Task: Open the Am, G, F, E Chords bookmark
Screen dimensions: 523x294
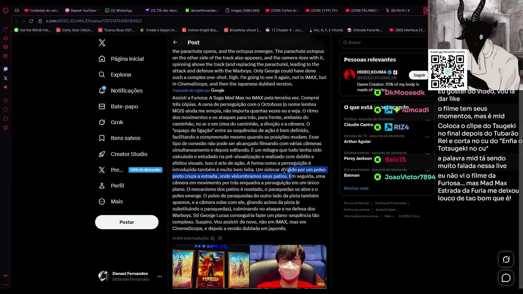Action: [x=325, y=30]
